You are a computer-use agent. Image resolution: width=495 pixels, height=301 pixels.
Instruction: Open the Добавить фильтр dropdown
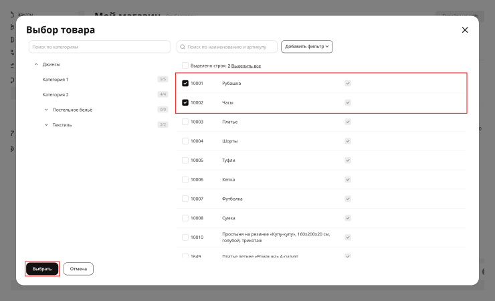pos(307,47)
